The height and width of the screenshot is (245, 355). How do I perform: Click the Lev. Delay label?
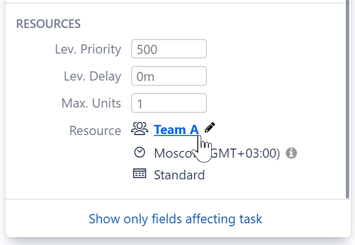click(92, 76)
